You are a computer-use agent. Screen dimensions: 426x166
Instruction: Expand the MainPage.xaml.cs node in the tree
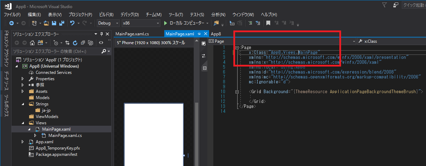pyautogui.click(x=35, y=136)
